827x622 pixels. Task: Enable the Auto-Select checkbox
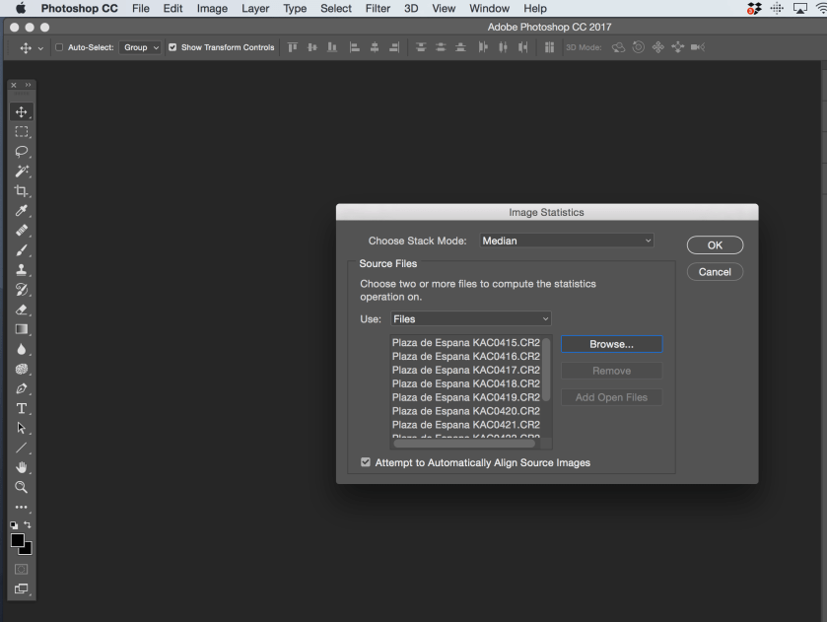pyautogui.click(x=59, y=47)
